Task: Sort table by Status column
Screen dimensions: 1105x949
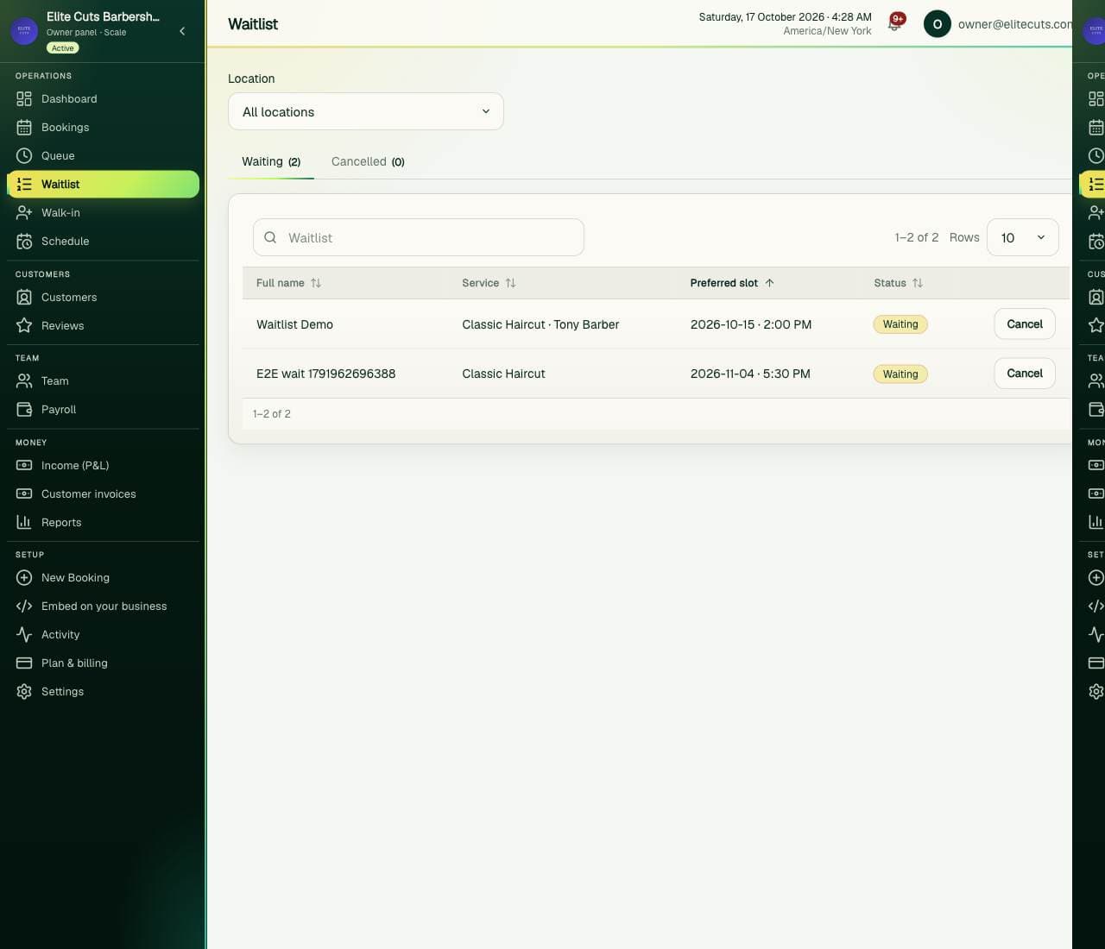Action: 898,283
